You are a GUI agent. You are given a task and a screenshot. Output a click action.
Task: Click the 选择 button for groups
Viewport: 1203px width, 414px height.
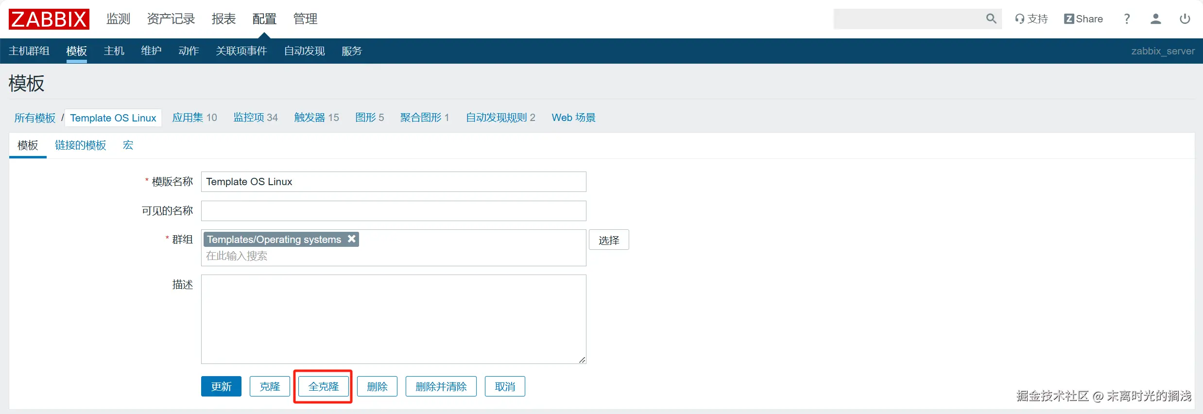pyautogui.click(x=609, y=240)
